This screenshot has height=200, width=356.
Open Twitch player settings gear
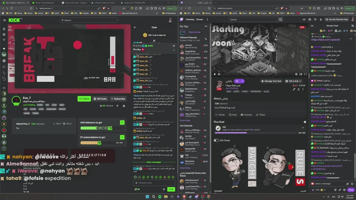coord(296,74)
